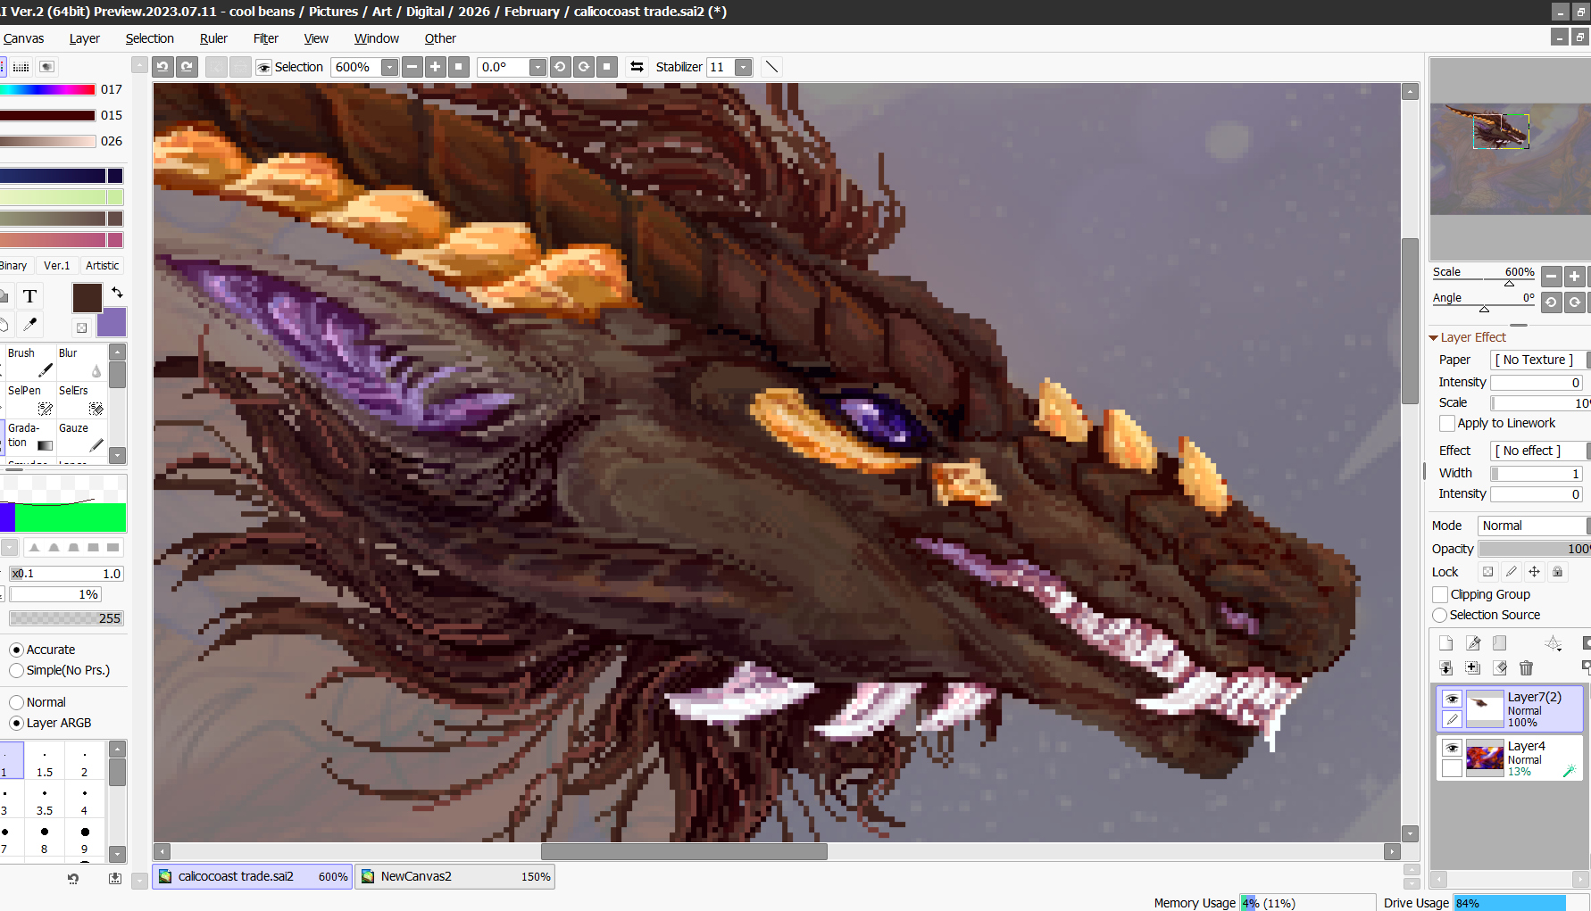This screenshot has width=1591, height=911.
Task: Click the dark brown foreground color swatch
Action: pyautogui.click(x=87, y=298)
